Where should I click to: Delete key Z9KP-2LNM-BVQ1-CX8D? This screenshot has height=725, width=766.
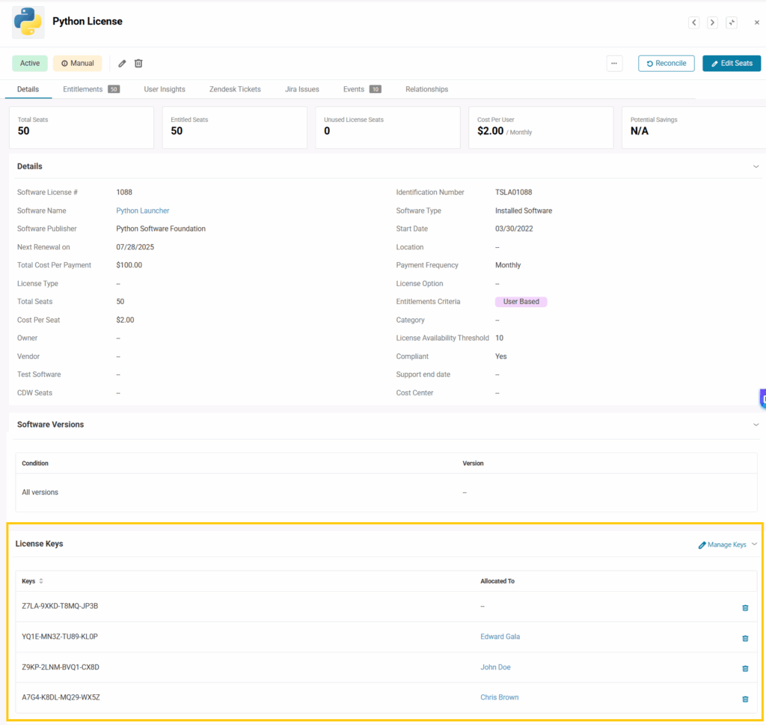point(745,668)
